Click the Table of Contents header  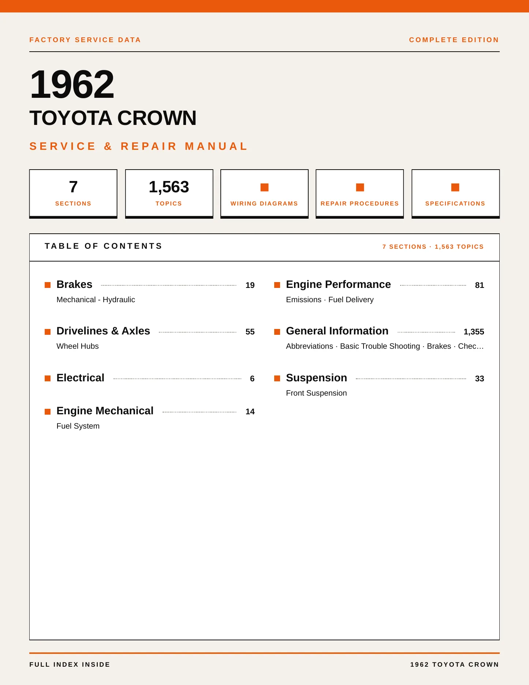[x=103, y=246]
